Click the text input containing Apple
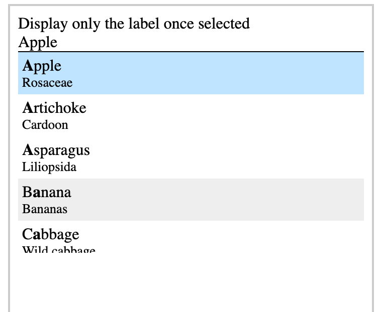381x312 pixels. coord(190,42)
